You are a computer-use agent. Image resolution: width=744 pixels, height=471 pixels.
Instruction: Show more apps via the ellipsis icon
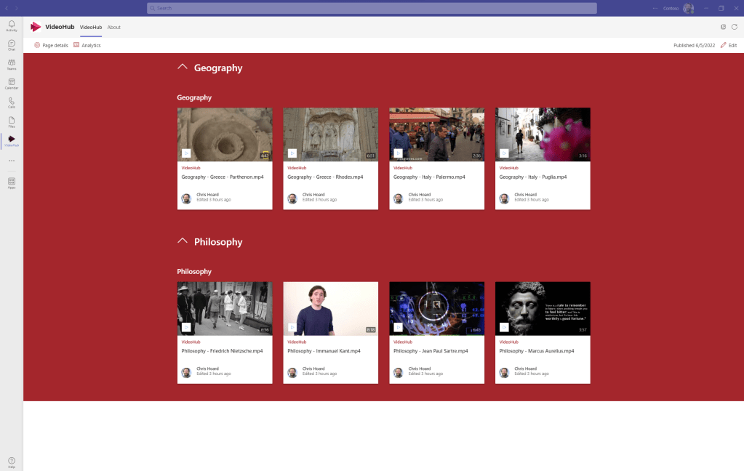pos(12,161)
